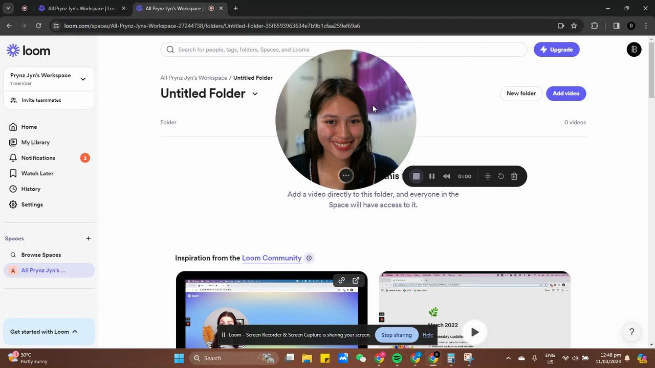
Task: Click the Loom search field
Action: point(343,50)
